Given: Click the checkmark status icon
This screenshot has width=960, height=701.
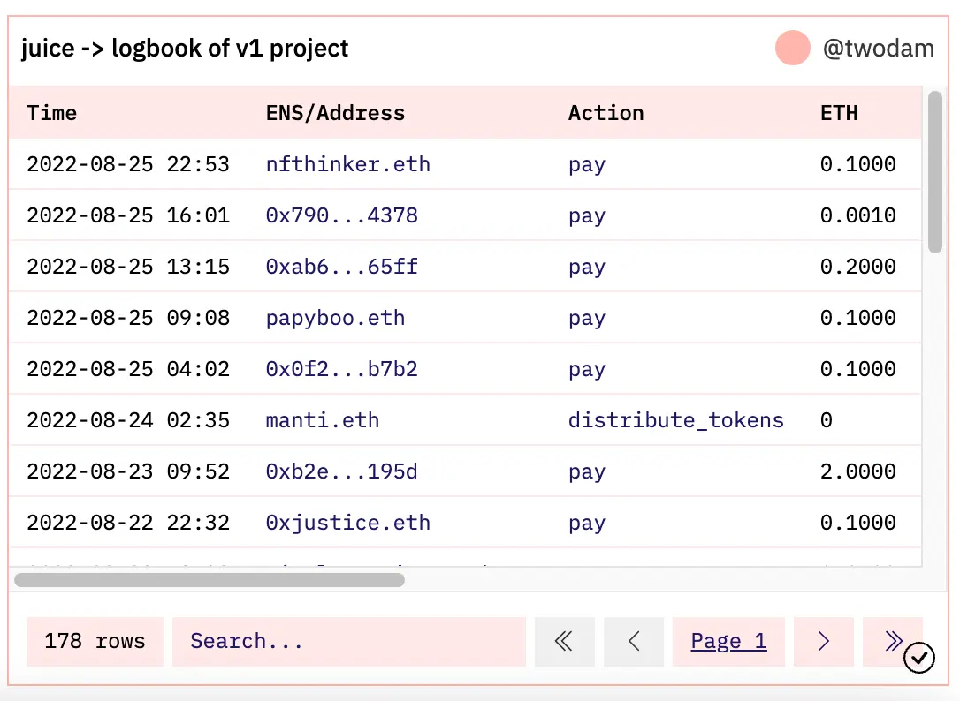Looking at the screenshot, I should pyautogui.click(x=919, y=658).
